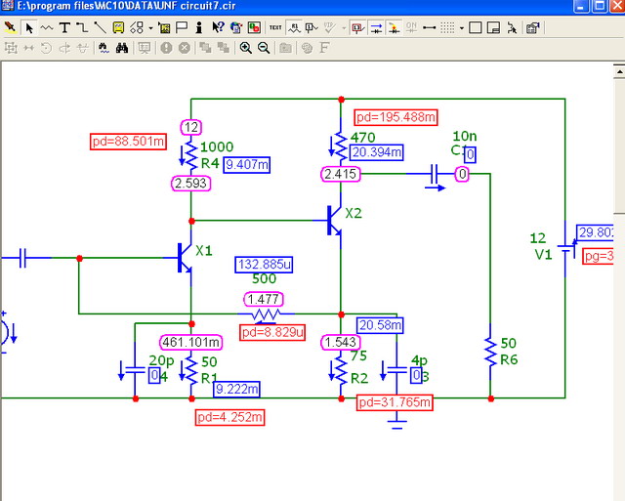Viewport: 625px width, 501px height.
Task: Click the binoculars Find icon
Action: coord(122,47)
